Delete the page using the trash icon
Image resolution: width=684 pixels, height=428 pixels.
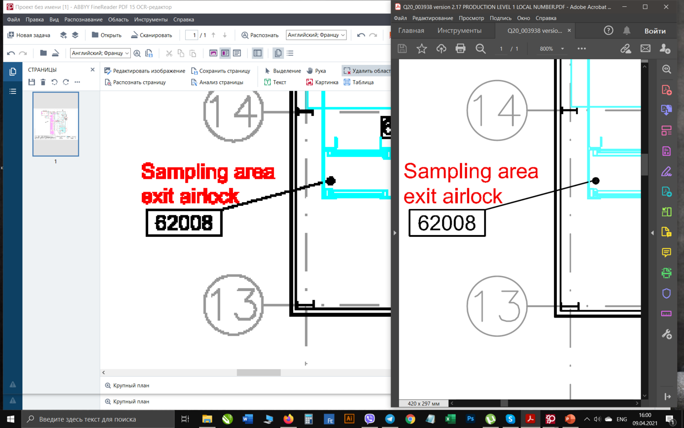click(x=43, y=82)
